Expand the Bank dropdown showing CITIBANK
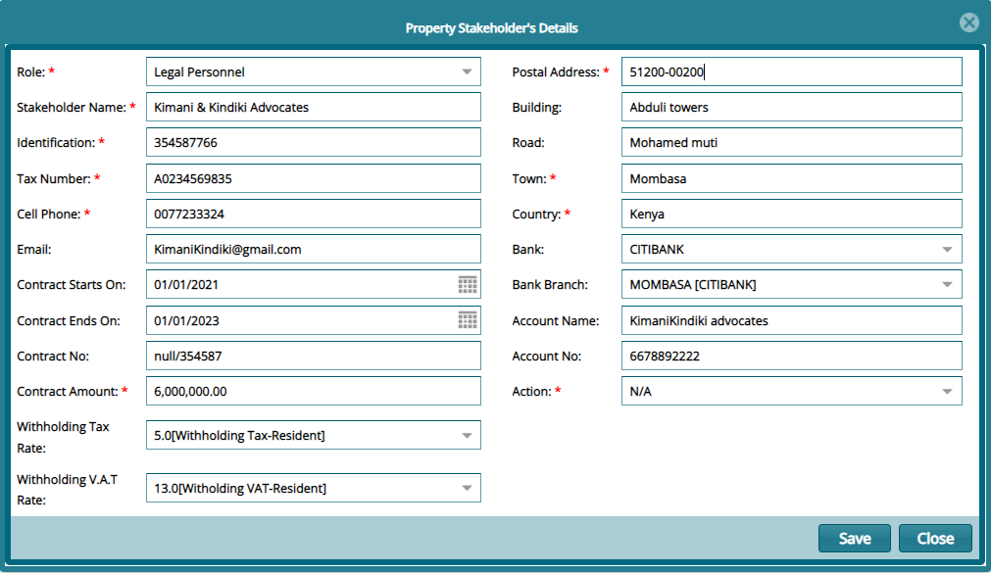The height and width of the screenshot is (573, 991). point(947,250)
